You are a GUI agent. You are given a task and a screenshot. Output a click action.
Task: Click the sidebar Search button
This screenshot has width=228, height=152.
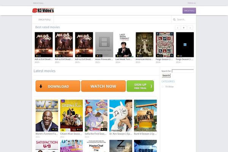(x=166, y=76)
